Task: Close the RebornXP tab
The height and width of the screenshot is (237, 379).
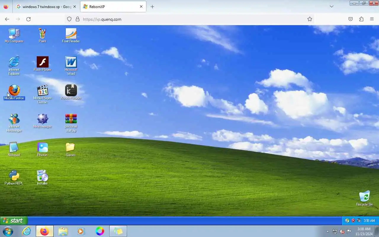Action: pos(141,7)
